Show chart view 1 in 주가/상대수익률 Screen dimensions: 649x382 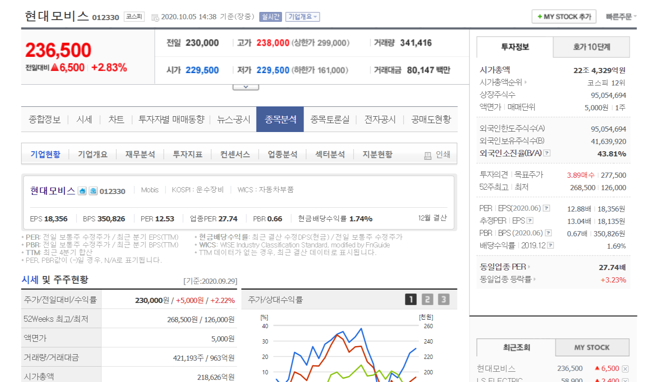point(411,299)
